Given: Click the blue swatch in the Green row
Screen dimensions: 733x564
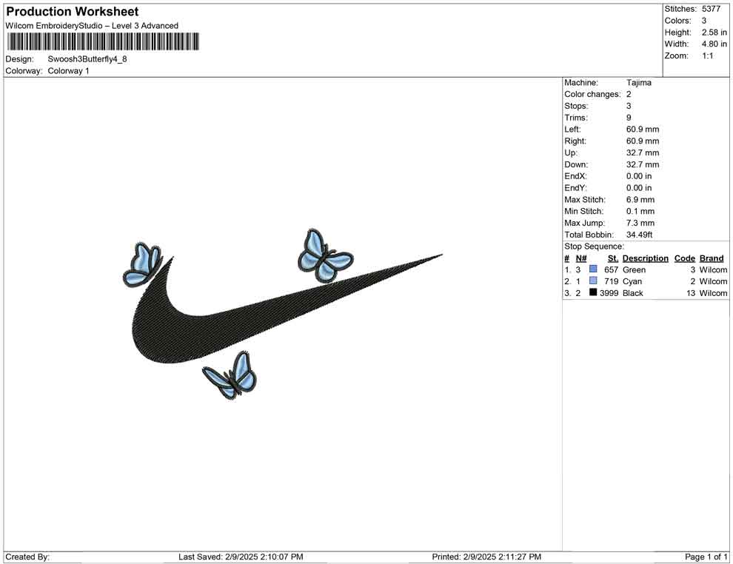Looking at the screenshot, I should (x=593, y=269).
